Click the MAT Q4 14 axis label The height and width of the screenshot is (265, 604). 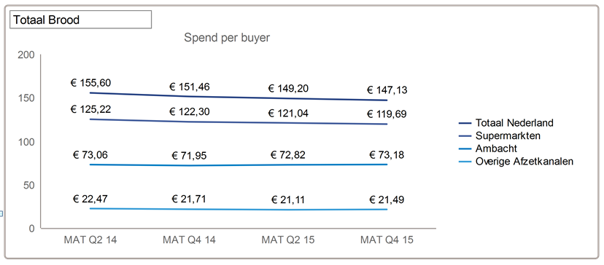(189, 240)
